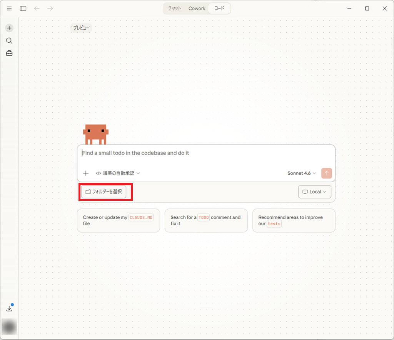Image resolution: width=394 pixels, height=340 pixels.
Task: Open the hamburger menu icon
Action: click(9, 8)
